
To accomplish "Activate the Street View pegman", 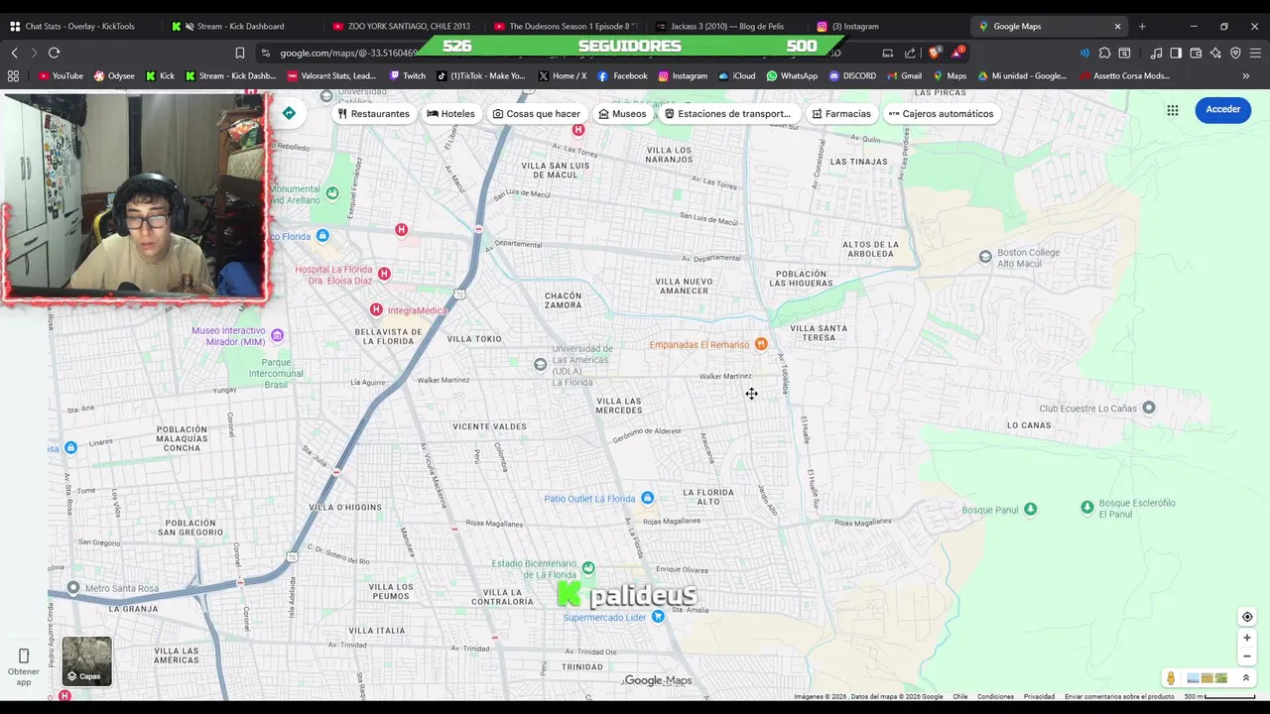I will [1171, 678].
